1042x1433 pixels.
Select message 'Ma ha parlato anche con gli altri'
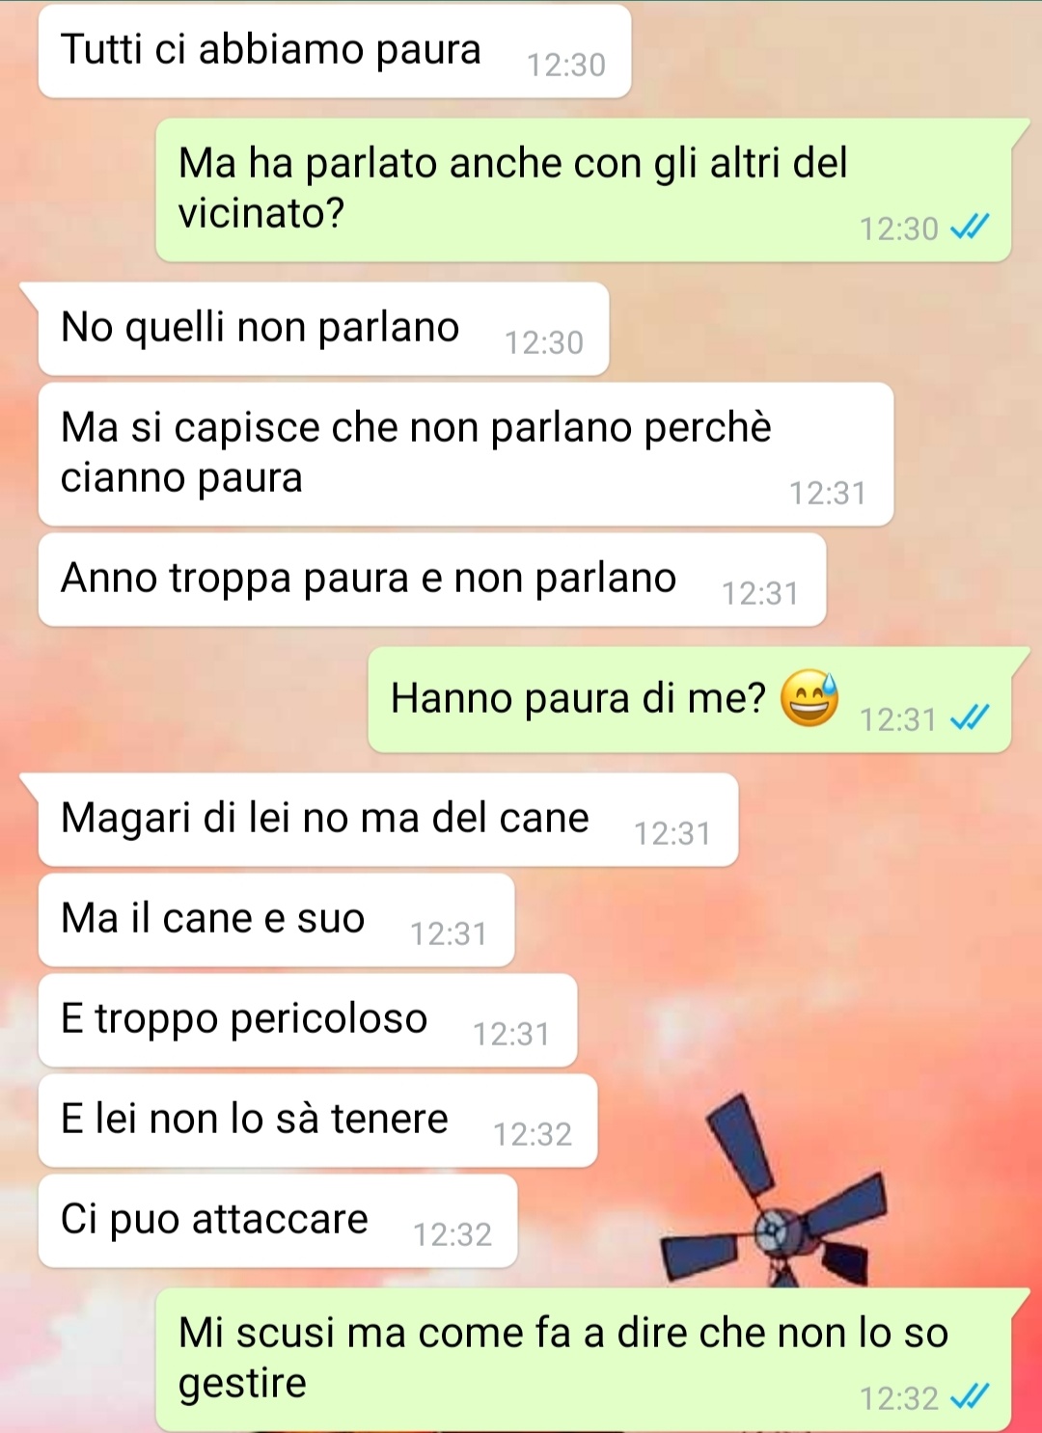(584, 190)
